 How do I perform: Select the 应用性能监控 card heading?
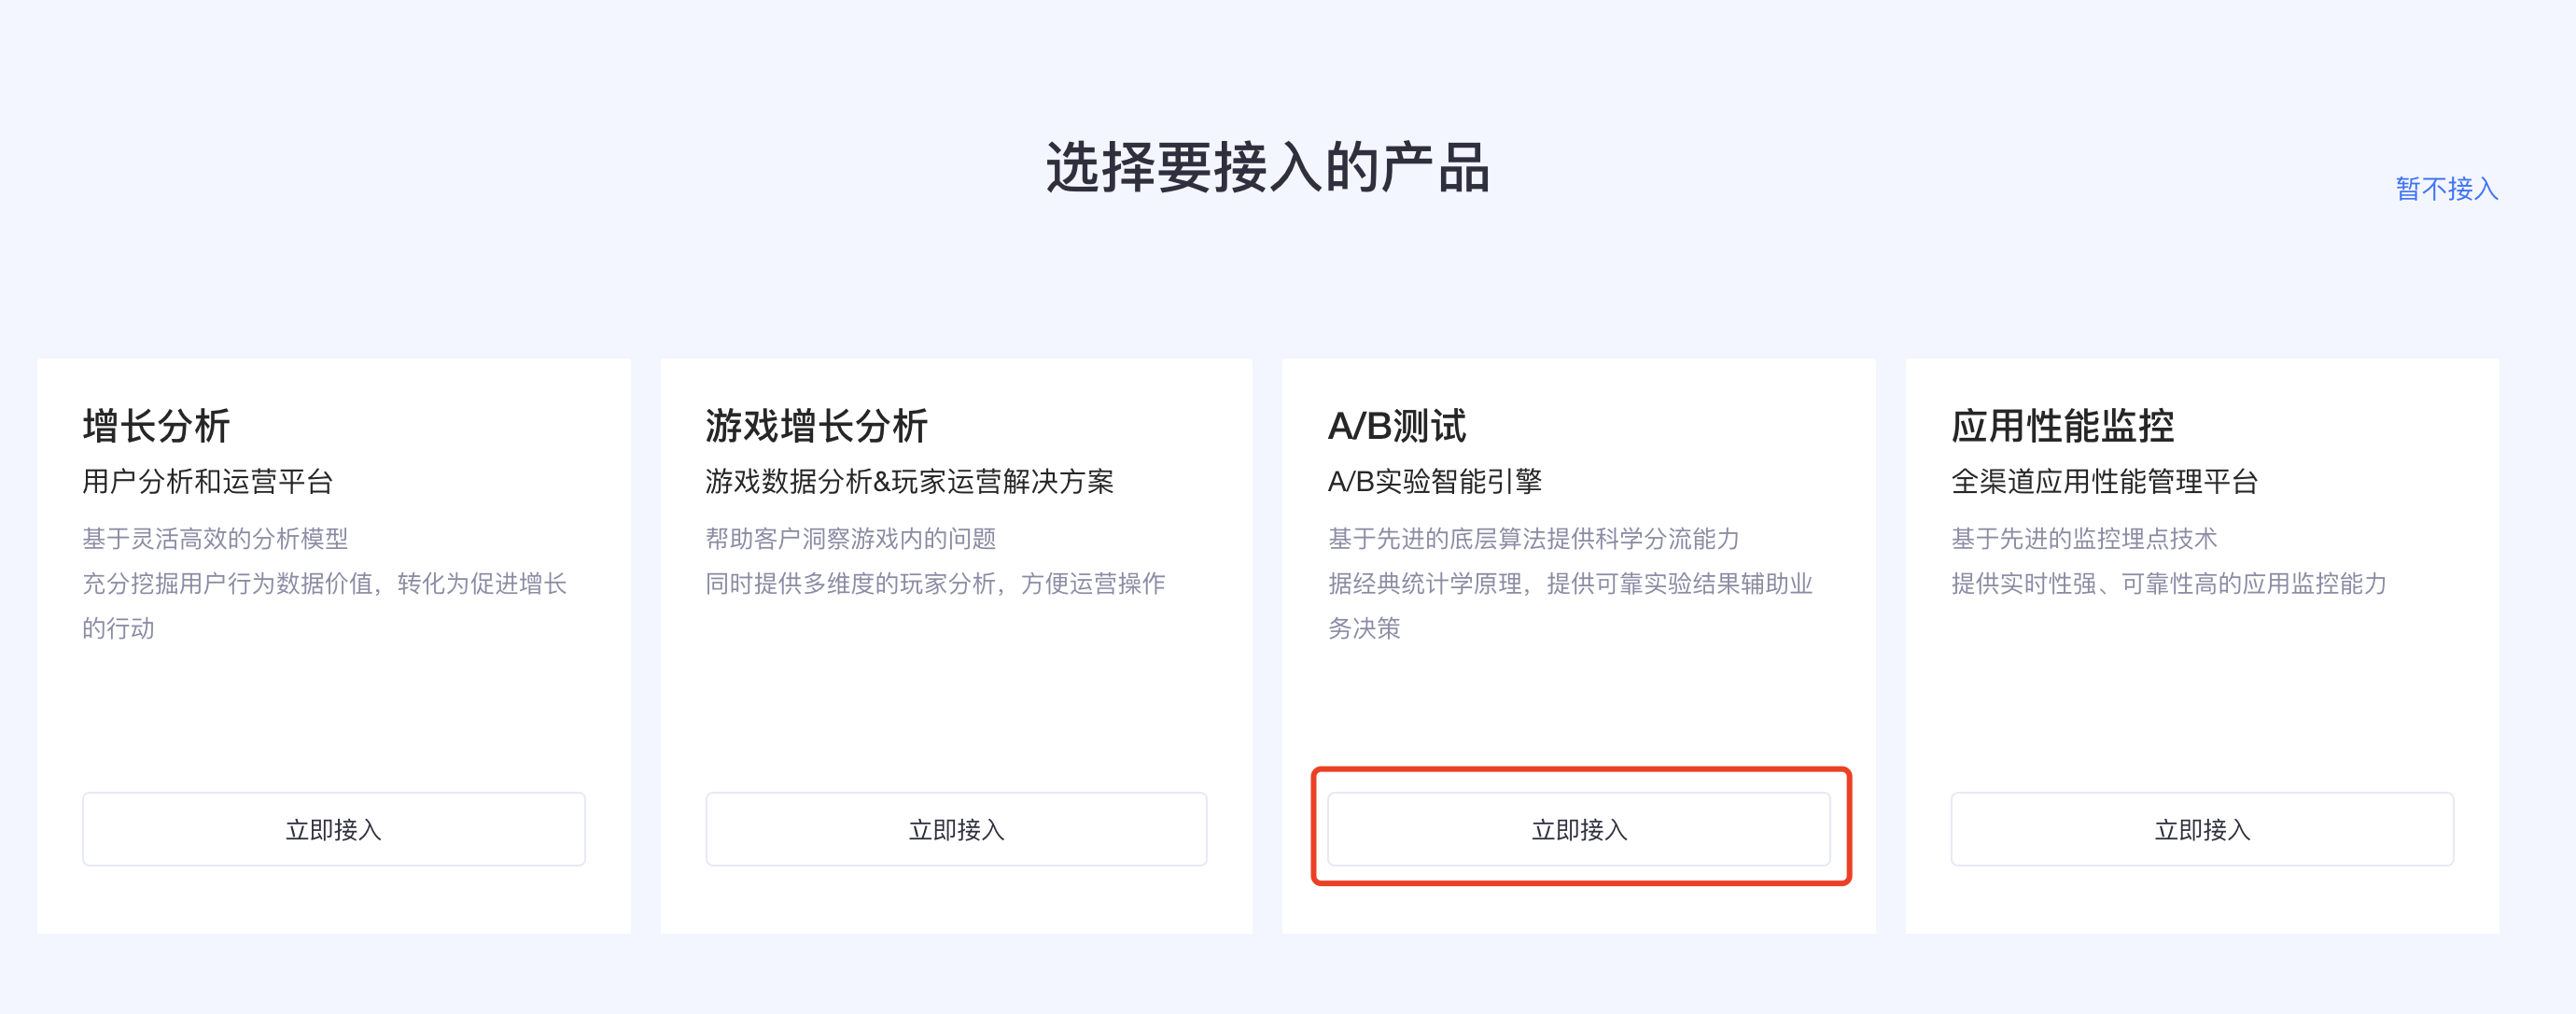point(2062,426)
